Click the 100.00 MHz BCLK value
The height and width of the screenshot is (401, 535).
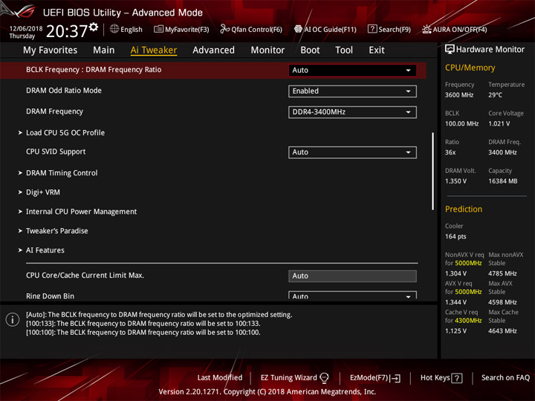click(x=461, y=124)
